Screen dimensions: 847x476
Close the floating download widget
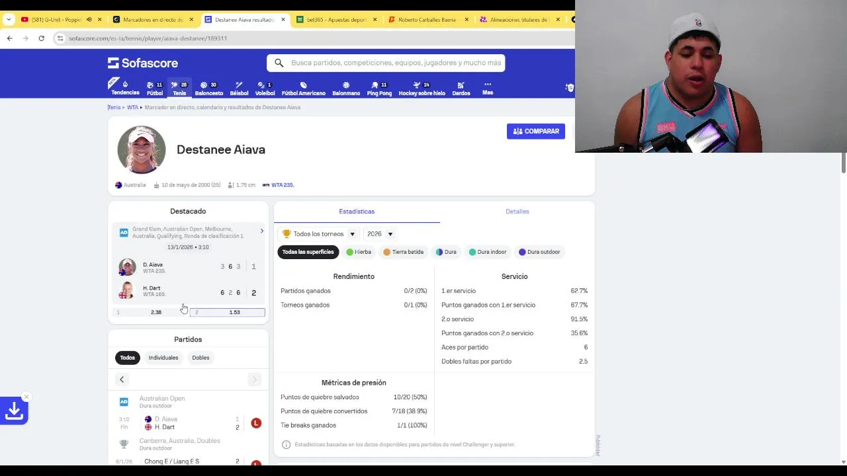(26, 397)
